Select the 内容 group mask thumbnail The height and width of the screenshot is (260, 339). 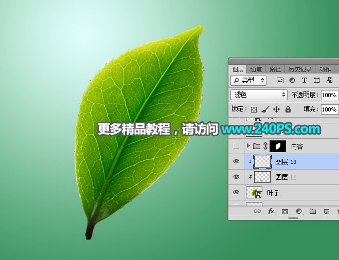[278, 146]
